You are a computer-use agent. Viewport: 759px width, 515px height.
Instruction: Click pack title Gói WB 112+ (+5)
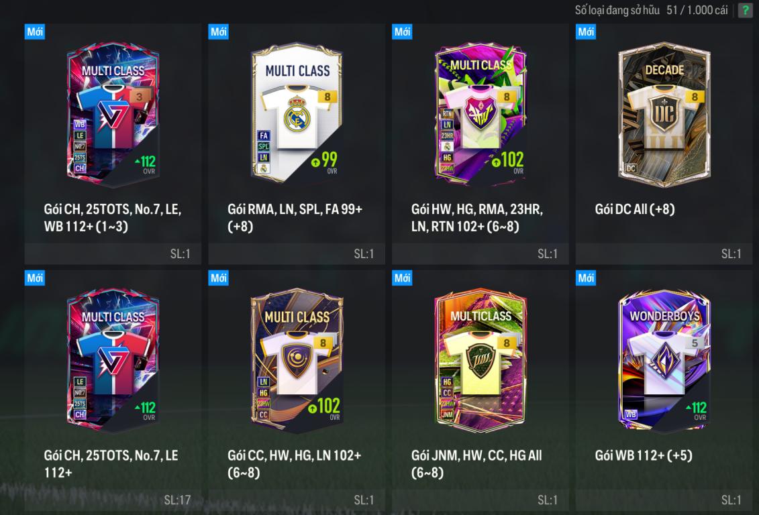(x=644, y=455)
